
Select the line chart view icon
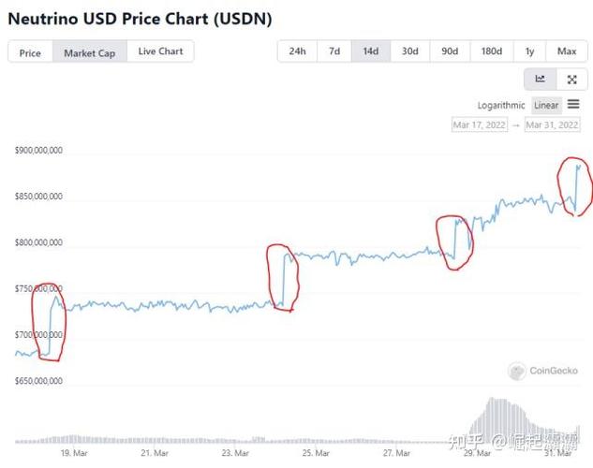click(540, 80)
